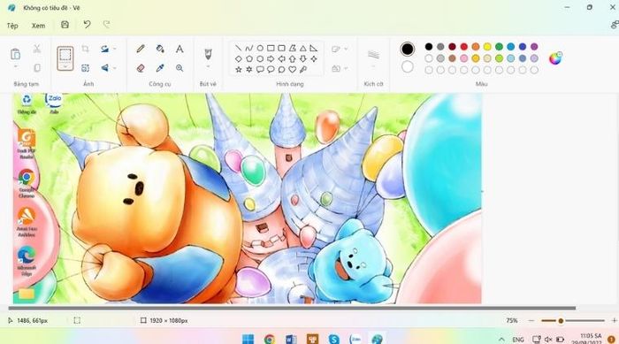Click the cut scissors icon
The image size is (619, 344).
[37, 49]
